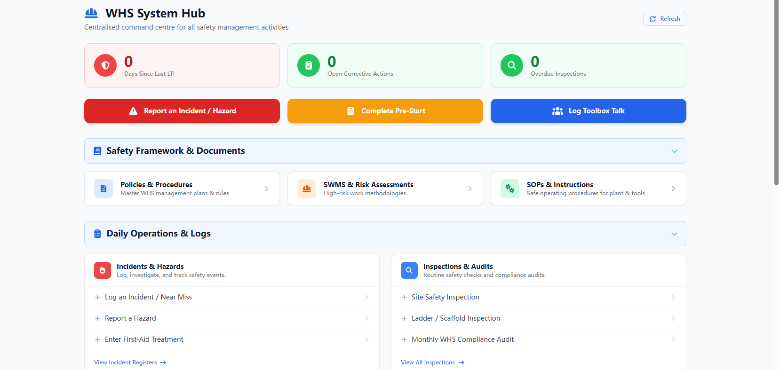Click the SOPs & Instructions title

click(x=560, y=185)
